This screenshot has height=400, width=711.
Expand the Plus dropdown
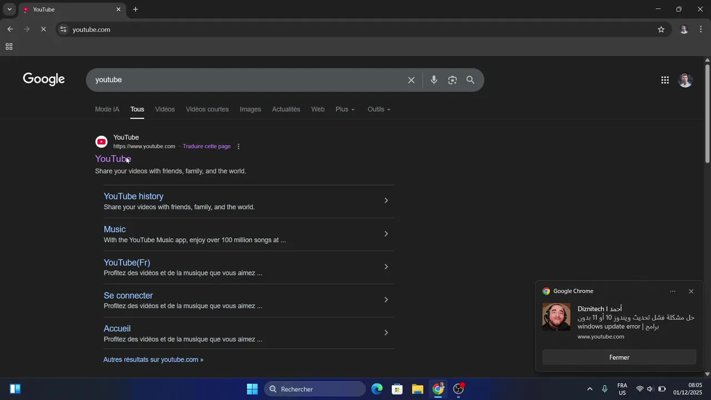coord(345,109)
